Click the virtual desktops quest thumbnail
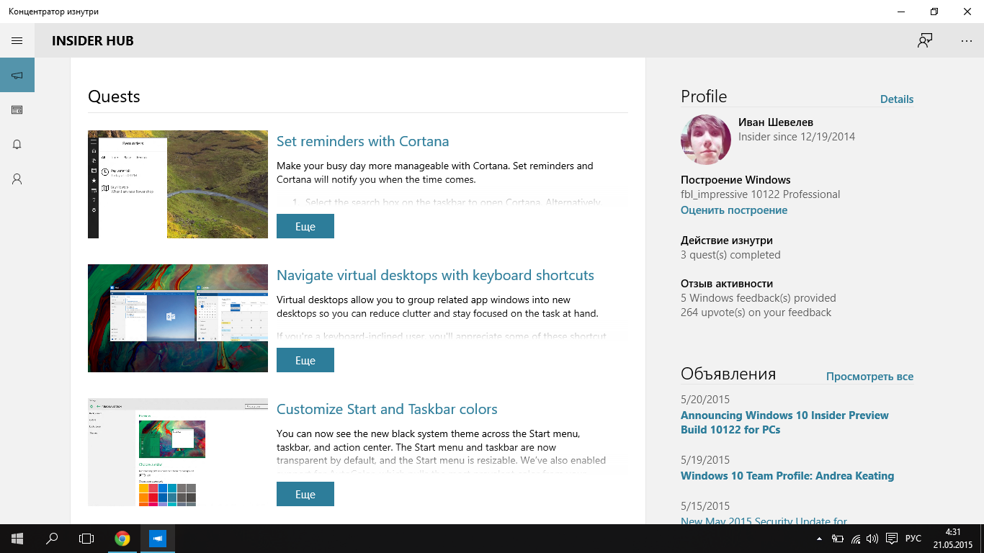Image resolution: width=984 pixels, height=553 pixels. click(178, 318)
